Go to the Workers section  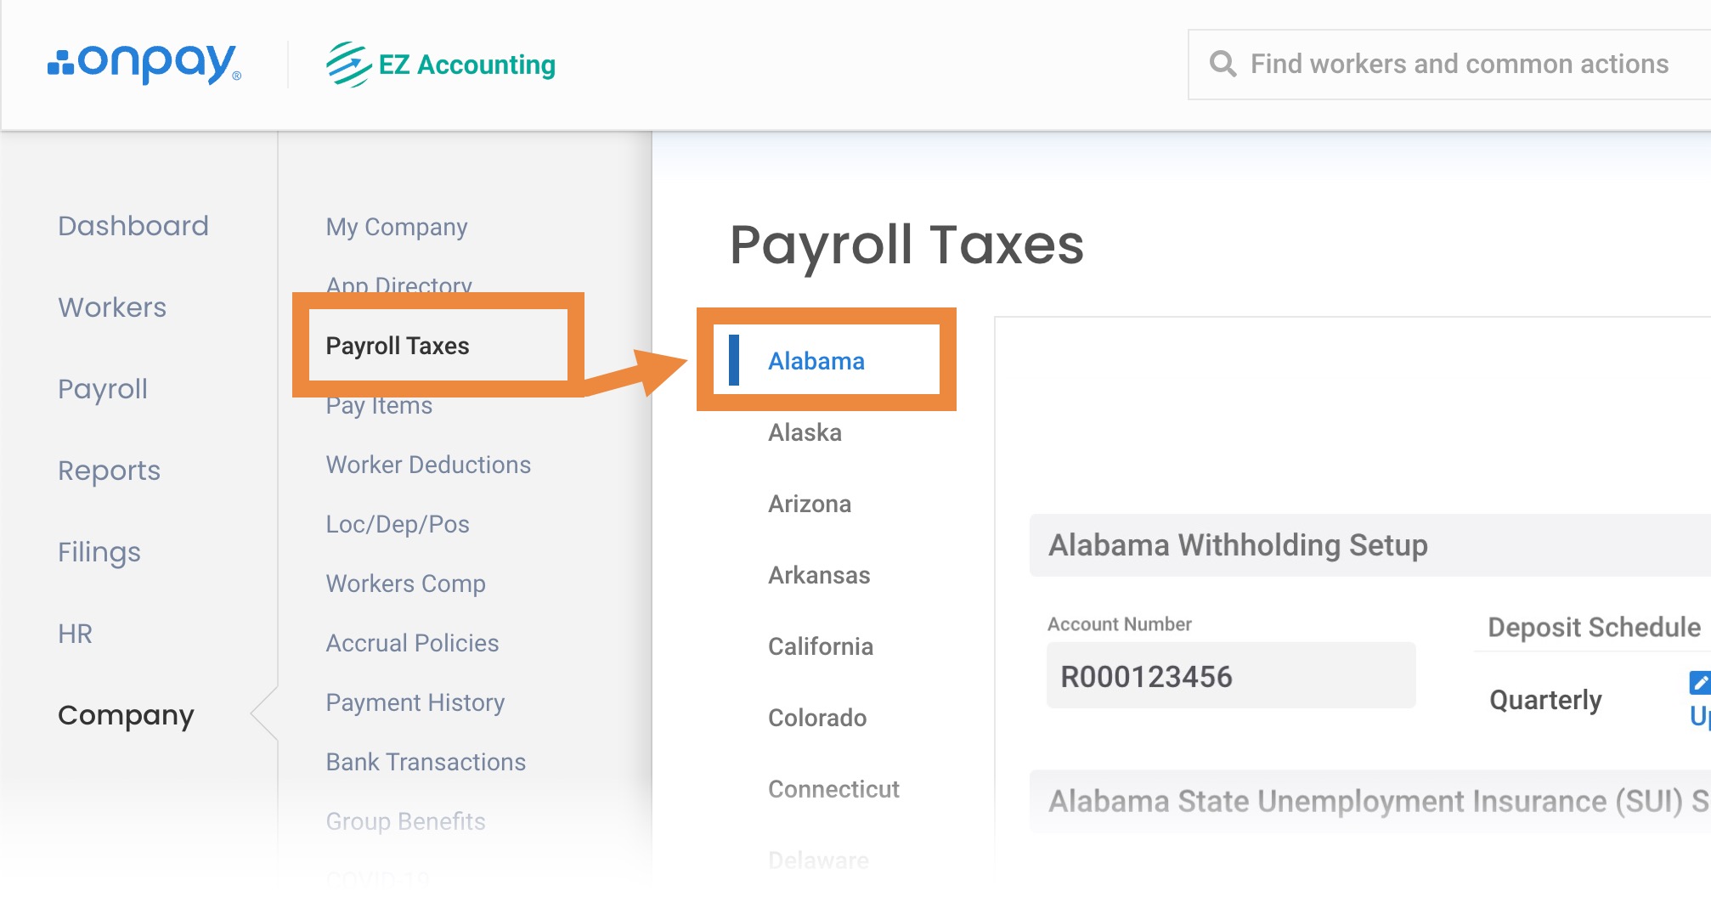[x=112, y=307]
